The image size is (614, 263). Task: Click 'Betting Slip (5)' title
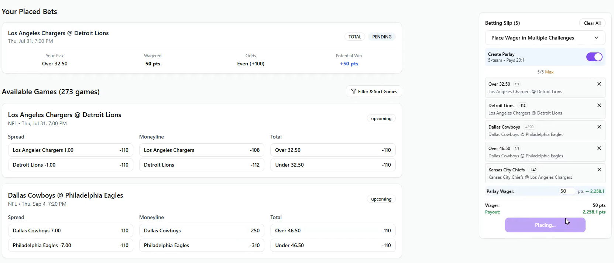pyautogui.click(x=502, y=23)
